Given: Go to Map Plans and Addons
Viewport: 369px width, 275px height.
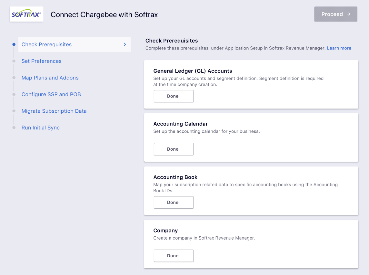Looking at the screenshot, I should click(x=50, y=78).
